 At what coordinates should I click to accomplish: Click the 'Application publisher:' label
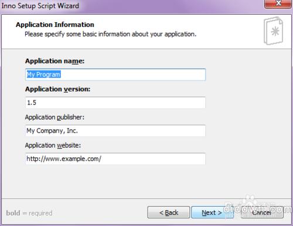(x=54, y=117)
